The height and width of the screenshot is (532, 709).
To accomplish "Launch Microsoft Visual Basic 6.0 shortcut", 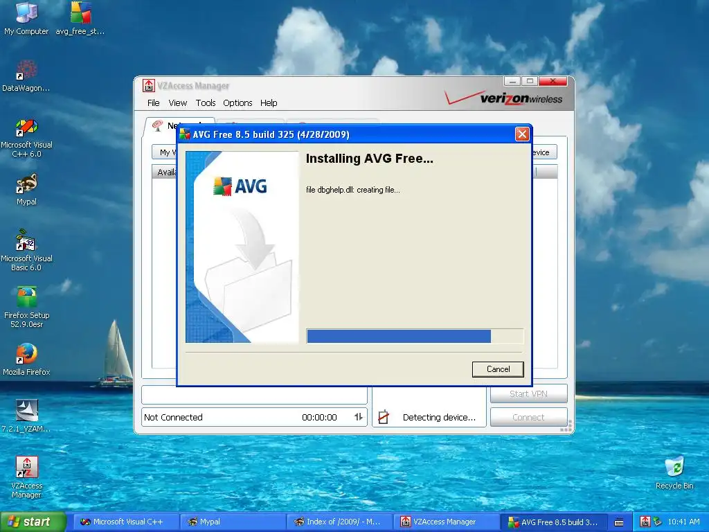I will (26, 250).
